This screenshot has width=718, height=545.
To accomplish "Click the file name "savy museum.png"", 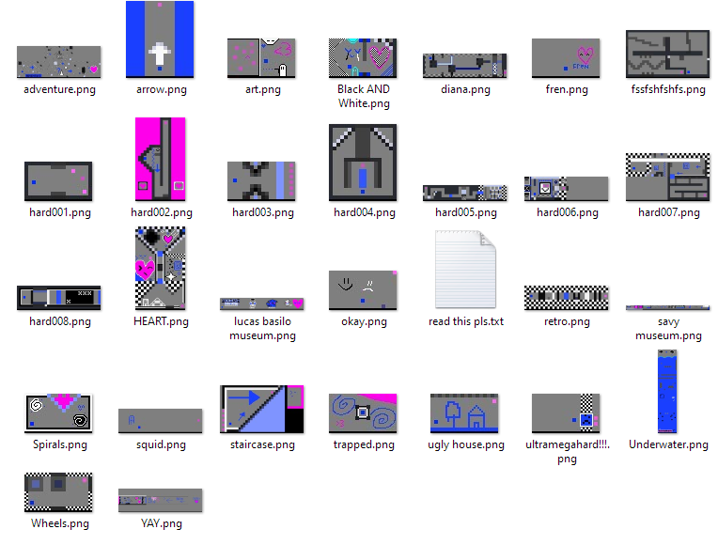I will click(668, 328).
